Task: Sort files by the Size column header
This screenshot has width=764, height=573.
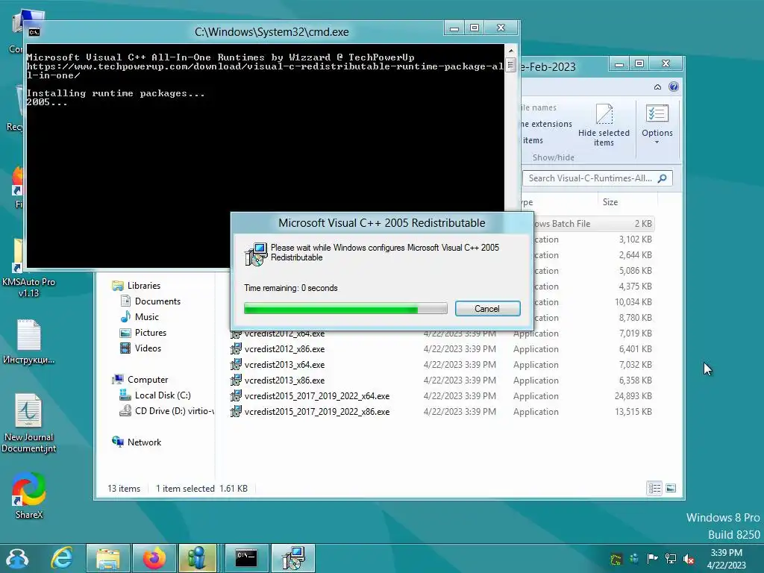Action: [x=610, y=201]
